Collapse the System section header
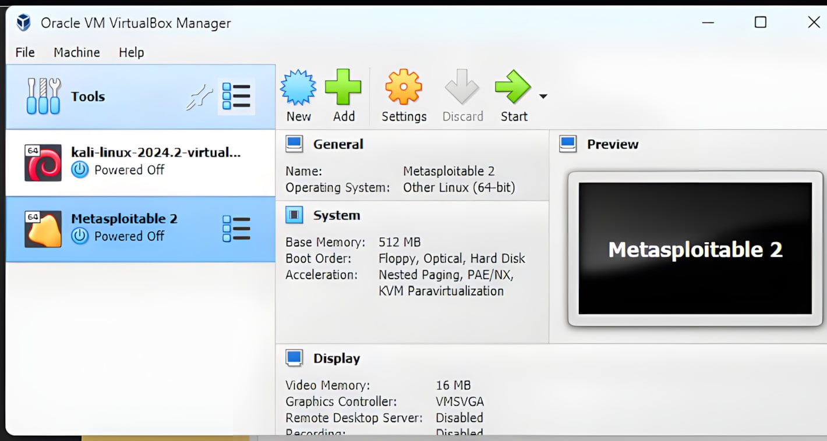This screenshot has height=441, width=827. (x=337, y=215)
